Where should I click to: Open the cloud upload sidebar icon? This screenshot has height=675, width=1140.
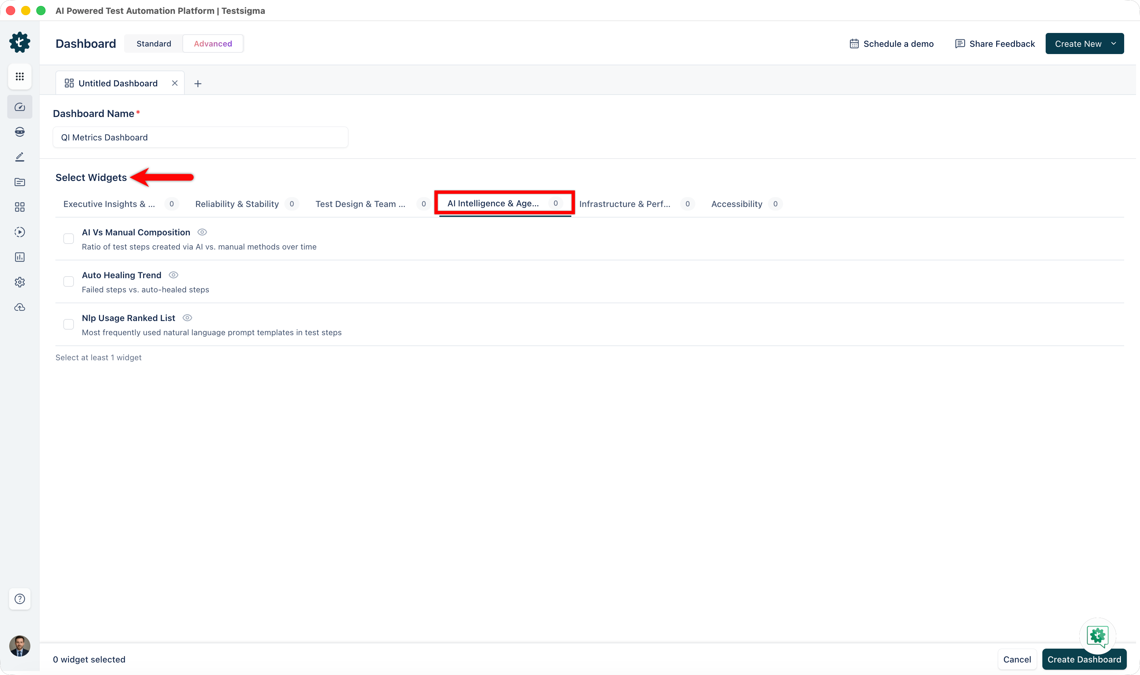click(x=19, y=308)
